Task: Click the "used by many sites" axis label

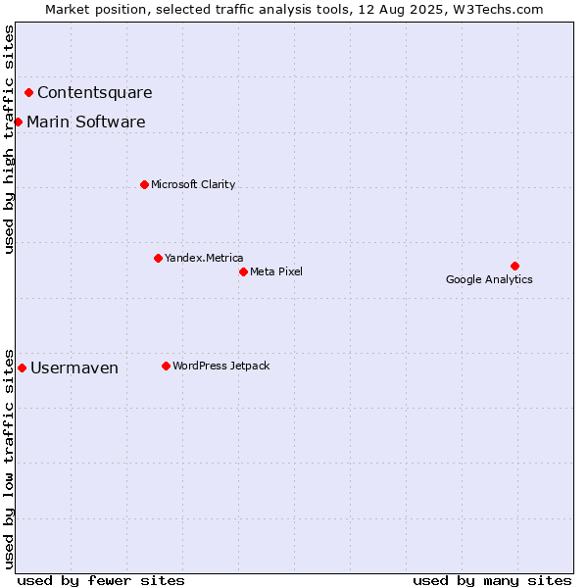Action: coord(492,581)
